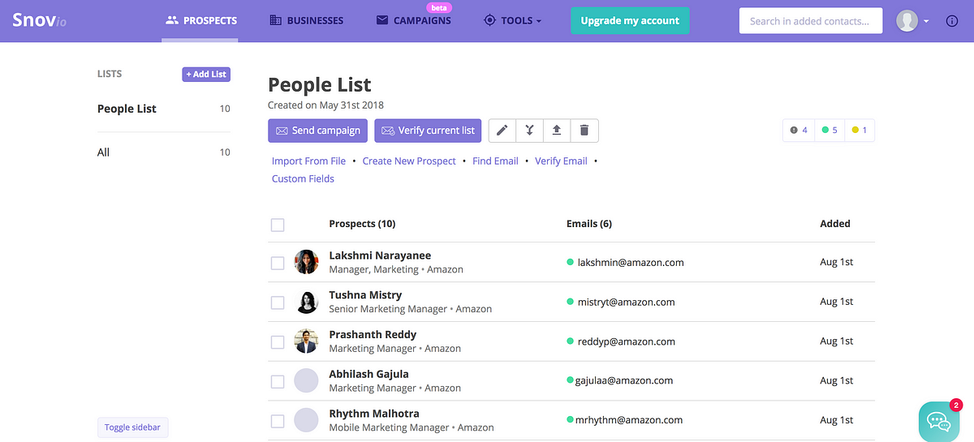
Task: Toggle sidebar visibility
Action: click(x=133, y=427)
